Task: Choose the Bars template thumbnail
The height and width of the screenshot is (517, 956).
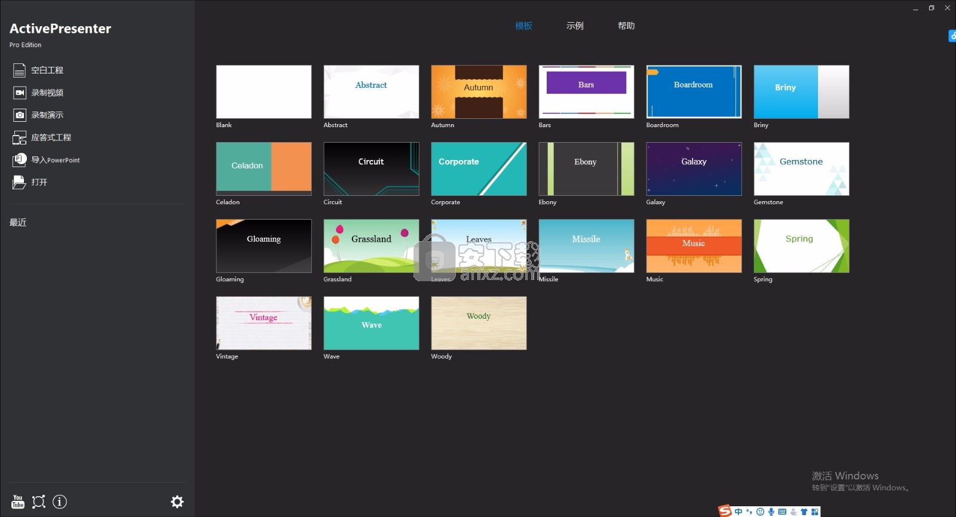Action: (x=586, y=92)
